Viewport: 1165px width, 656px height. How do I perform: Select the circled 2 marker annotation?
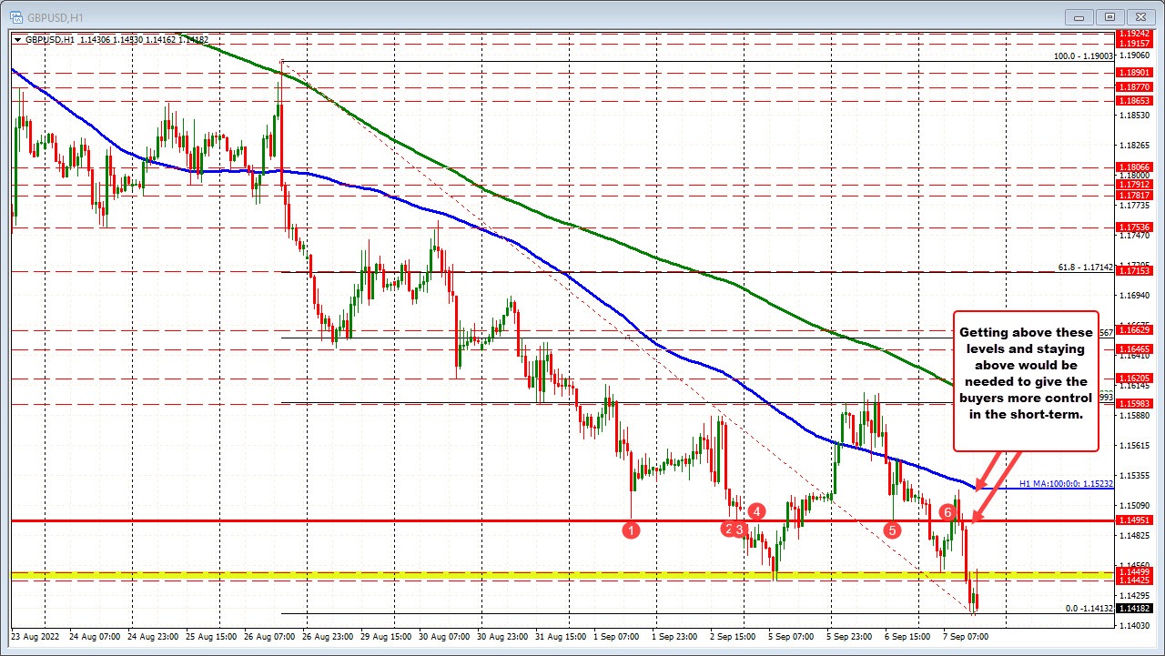(x=730, y=528)
